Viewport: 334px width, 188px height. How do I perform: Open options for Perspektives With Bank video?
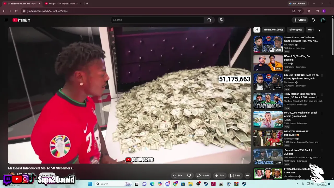(x=322, y=151)
